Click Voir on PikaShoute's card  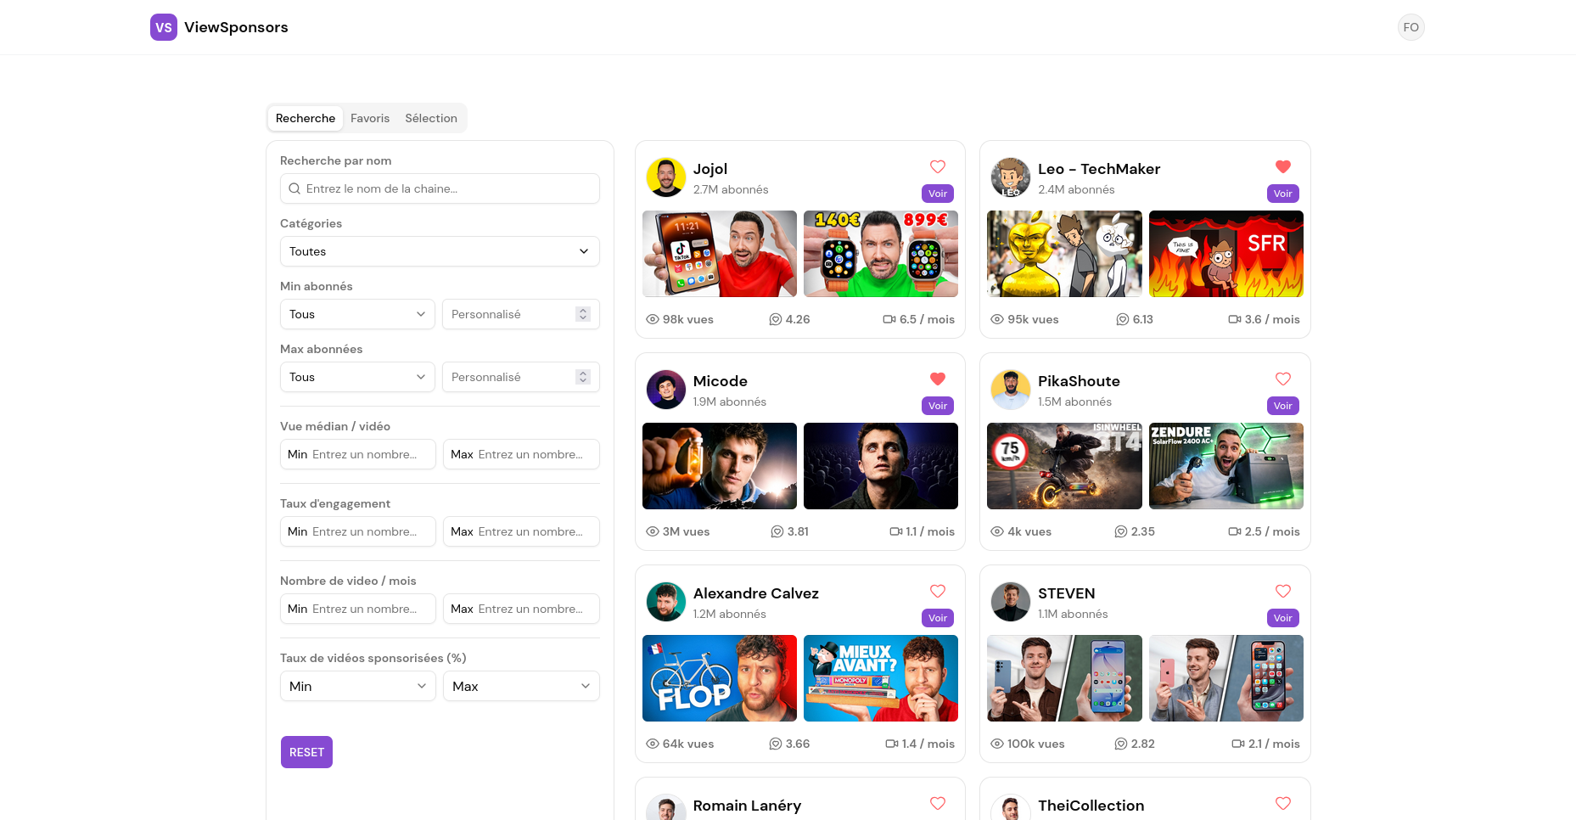(x=1283, y=406)
